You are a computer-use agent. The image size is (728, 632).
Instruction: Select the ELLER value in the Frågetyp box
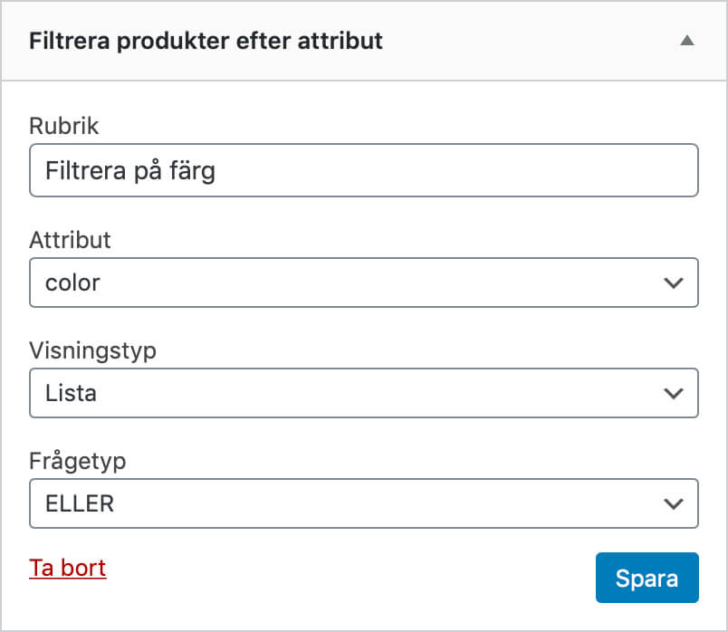(x=80, y=503)
